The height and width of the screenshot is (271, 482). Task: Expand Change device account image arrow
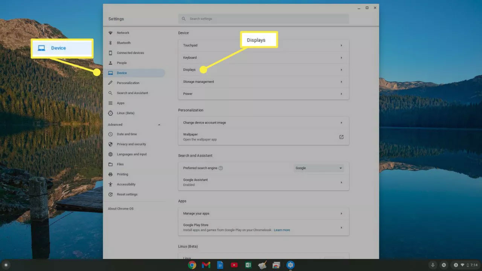click(341, 123)
